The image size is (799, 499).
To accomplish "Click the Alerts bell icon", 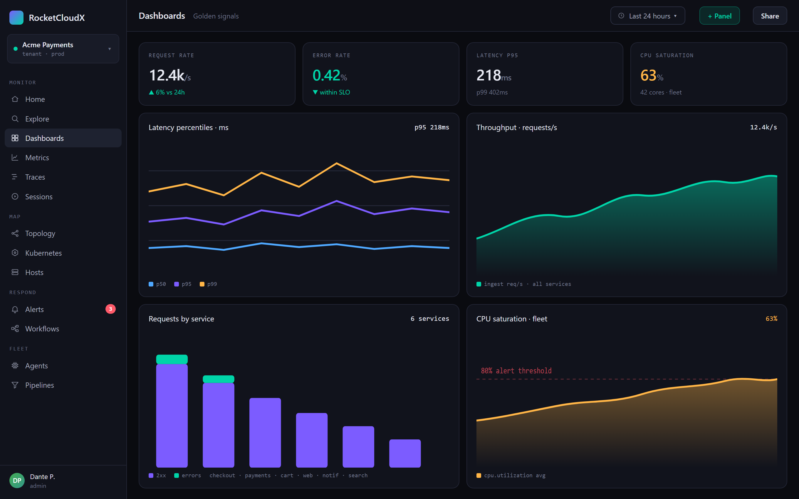I will pos(15,309).
